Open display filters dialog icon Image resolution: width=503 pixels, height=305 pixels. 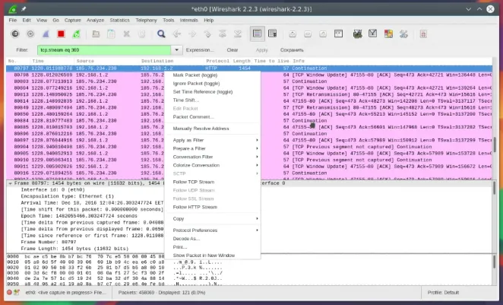(373, 33)
